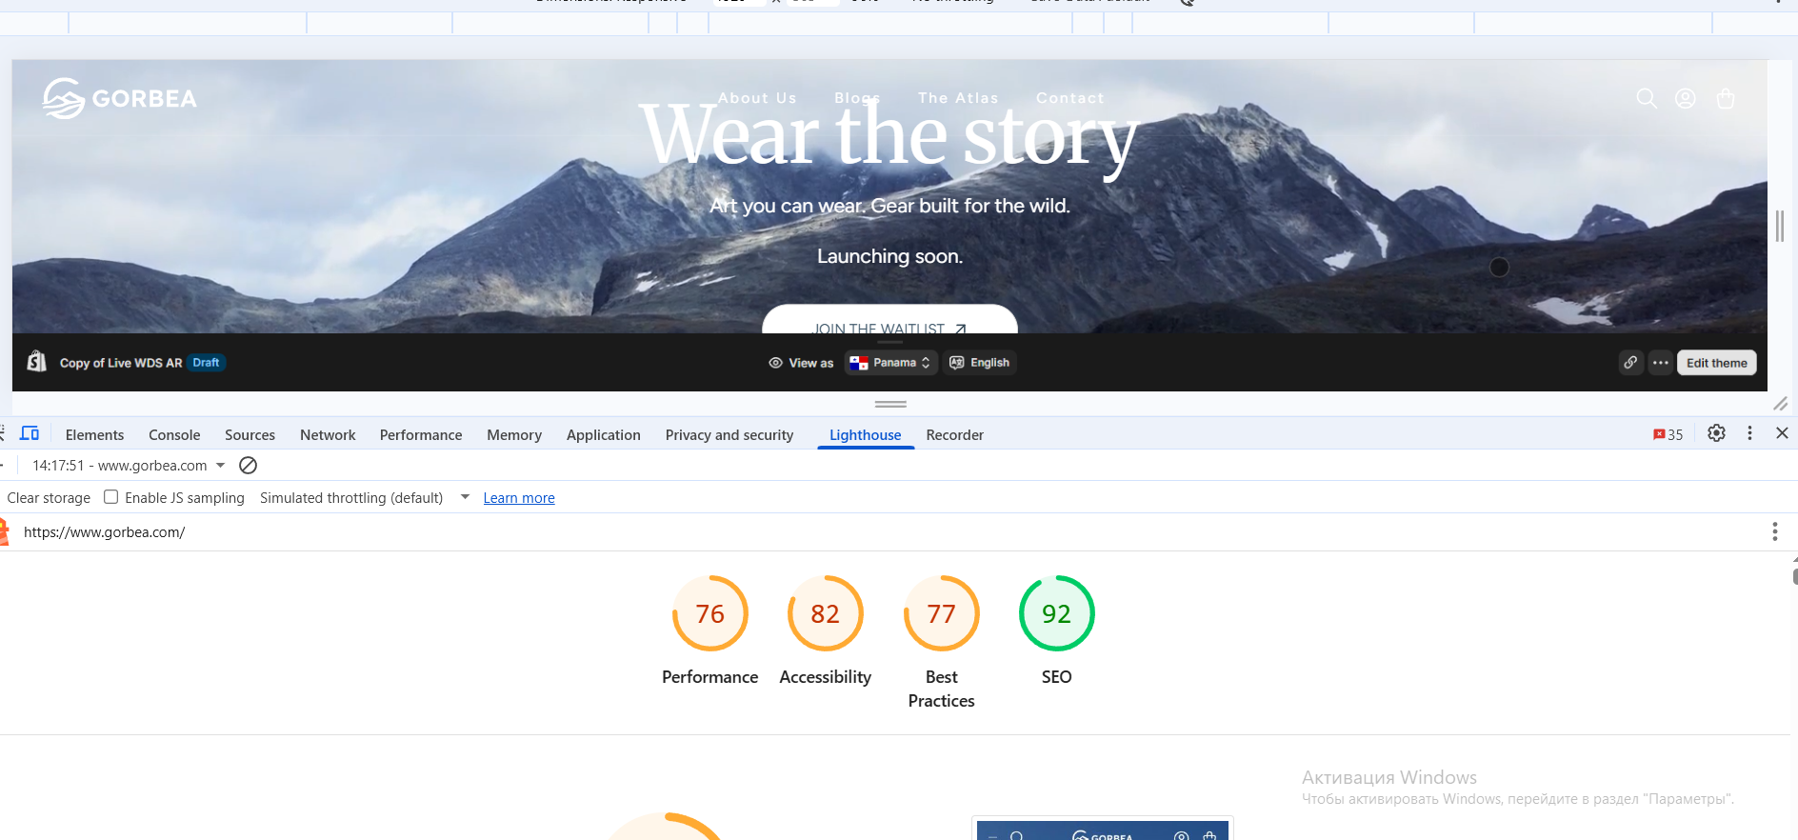Open the Panama country selector
1798x840 pixels.
pyautogui.click(x=890, y=363)
